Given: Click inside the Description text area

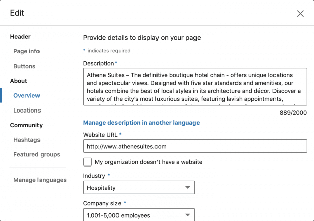Looking at the screenshot, I should 194,86.
